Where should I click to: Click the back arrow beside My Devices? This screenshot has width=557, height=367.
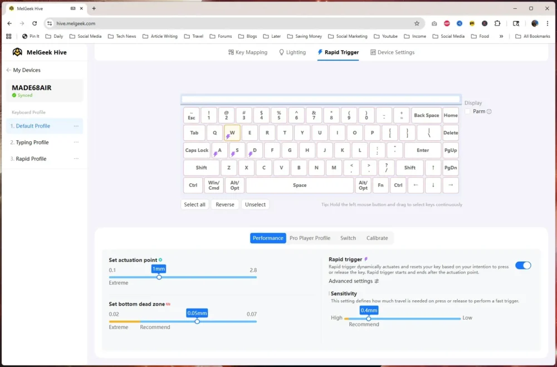pyautogui.click(x=8, y=70)
